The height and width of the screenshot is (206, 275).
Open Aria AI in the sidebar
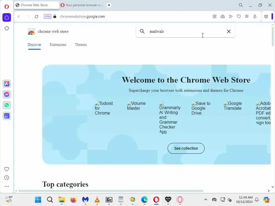pyautogui.click(x=7, y=84)
